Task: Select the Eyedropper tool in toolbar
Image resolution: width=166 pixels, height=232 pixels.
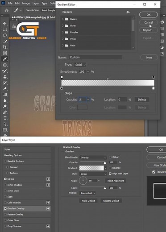Action: coord(5,59)
